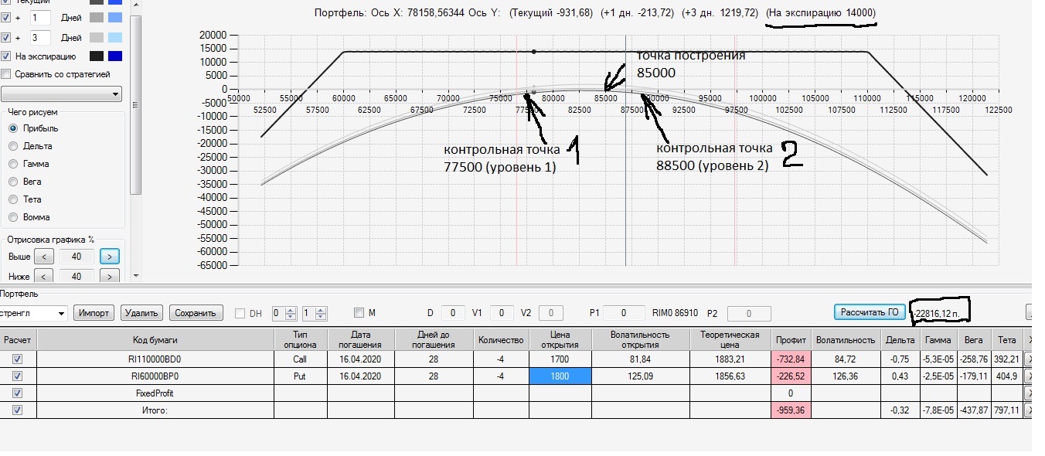1045x456 pixels.
Task: Tick the M checkbox in the portfolio toolbar
Action: tap(359, 313)
